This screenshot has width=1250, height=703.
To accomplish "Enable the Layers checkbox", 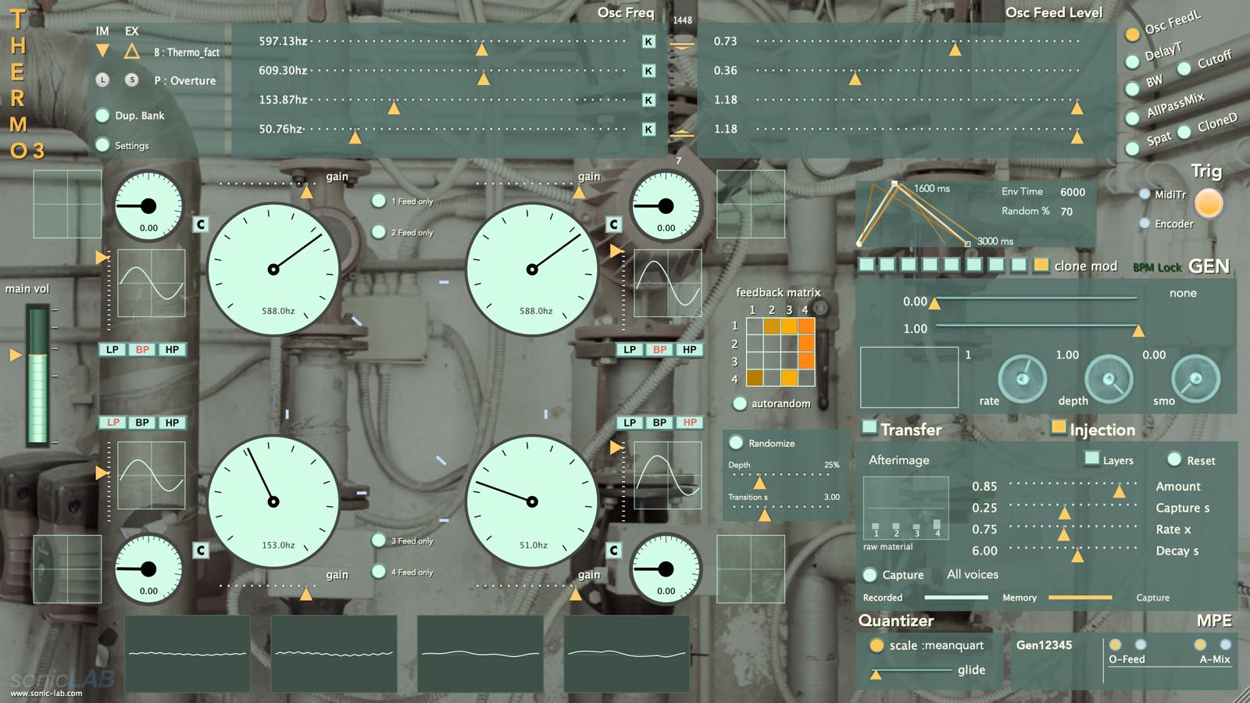I will tap(1091, 459).
